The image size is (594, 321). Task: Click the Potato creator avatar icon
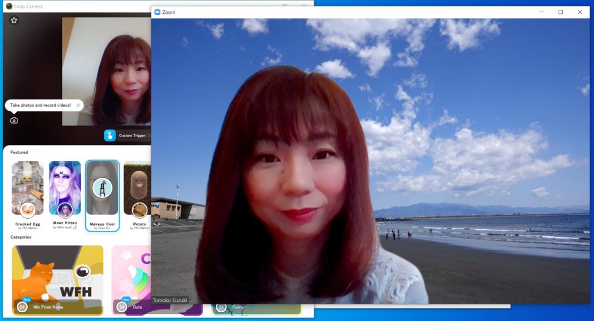(139, 210)
